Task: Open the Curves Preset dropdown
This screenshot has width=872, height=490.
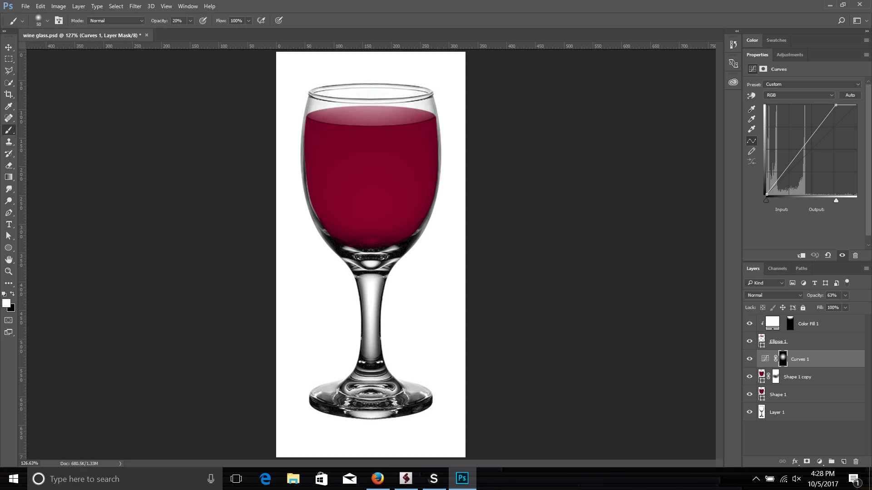Action: point(812,84)
